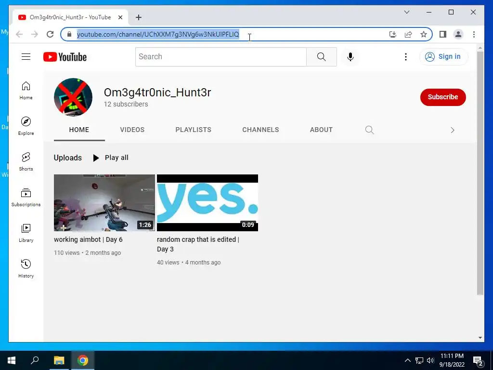The width and height of the screenshot is (493, 370).
Task: Click Play all for Uploads
Action: point(111,158)
